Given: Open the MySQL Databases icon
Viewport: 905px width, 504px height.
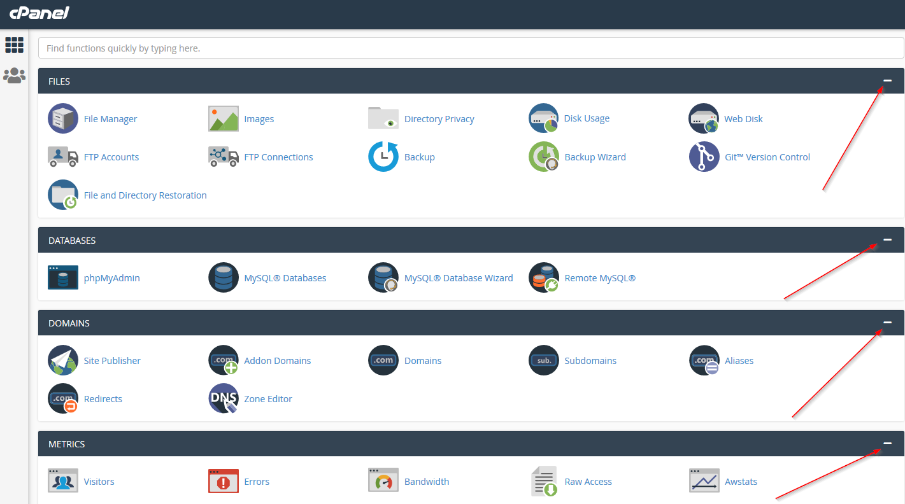Looking at the screenshot, I should coord(224,277).
